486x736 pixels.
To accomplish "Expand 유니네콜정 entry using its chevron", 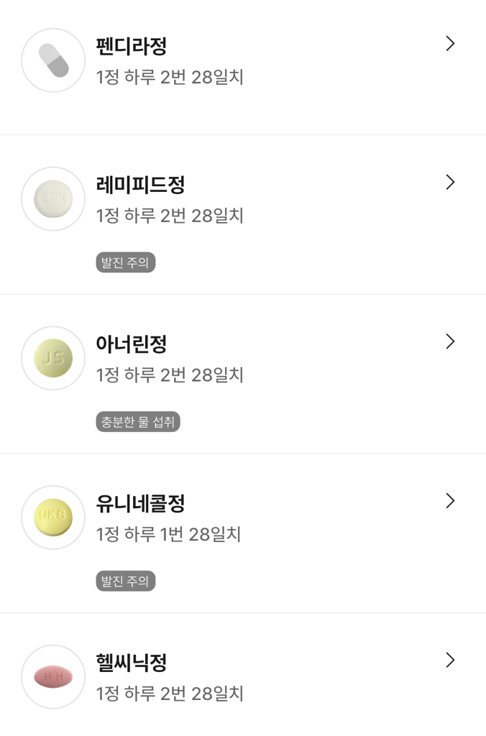I will tap(450, 501).
